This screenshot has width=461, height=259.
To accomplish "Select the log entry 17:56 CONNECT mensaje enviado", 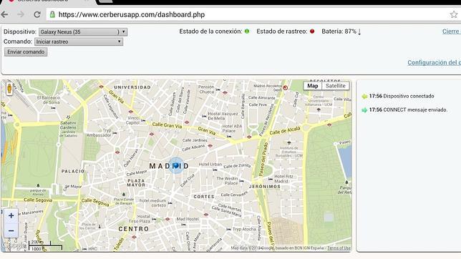I will pos(408,110).
